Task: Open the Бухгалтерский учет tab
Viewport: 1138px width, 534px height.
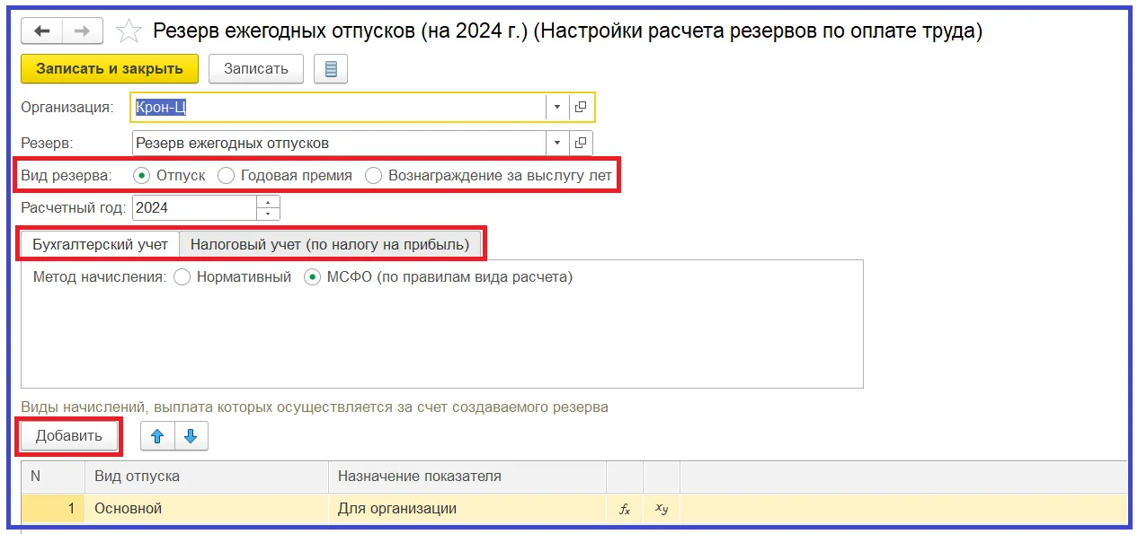Action: pyautogui.click(x=100, y=244)
